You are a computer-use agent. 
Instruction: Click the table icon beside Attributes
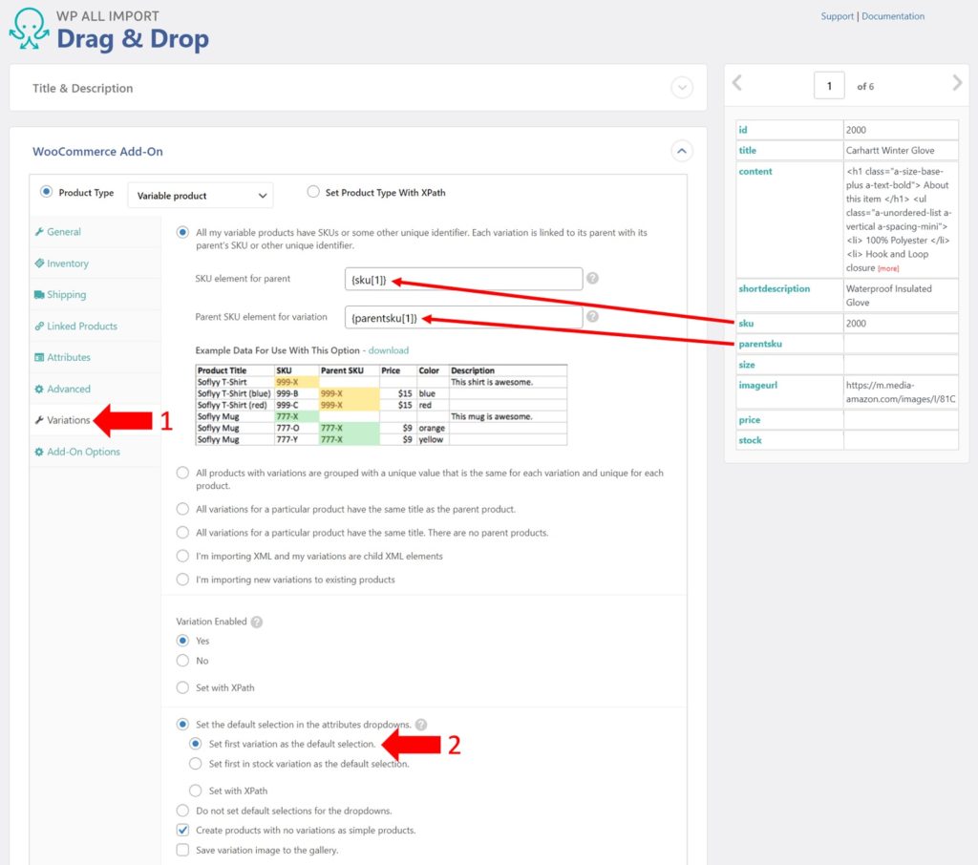pos(39,357)
